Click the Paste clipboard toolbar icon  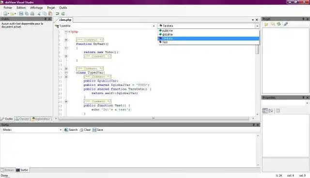pos(50,14)
